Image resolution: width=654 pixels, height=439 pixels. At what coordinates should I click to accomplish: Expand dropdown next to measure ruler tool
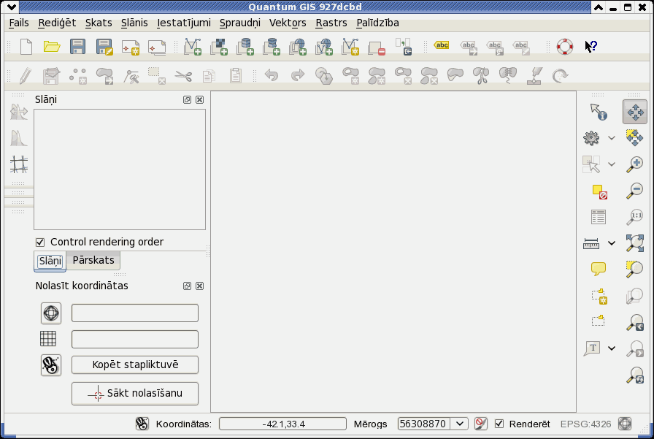[x=612, y=243]
